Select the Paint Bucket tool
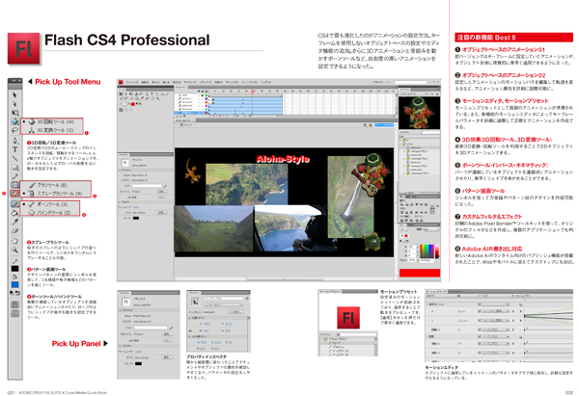579x396 pixels. coord(14,213)
